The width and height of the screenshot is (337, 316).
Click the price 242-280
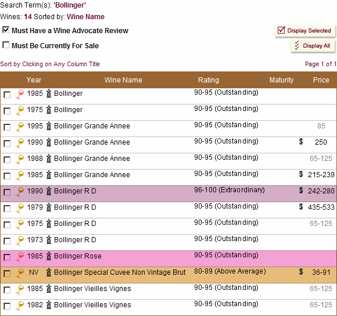pos(321,191)
